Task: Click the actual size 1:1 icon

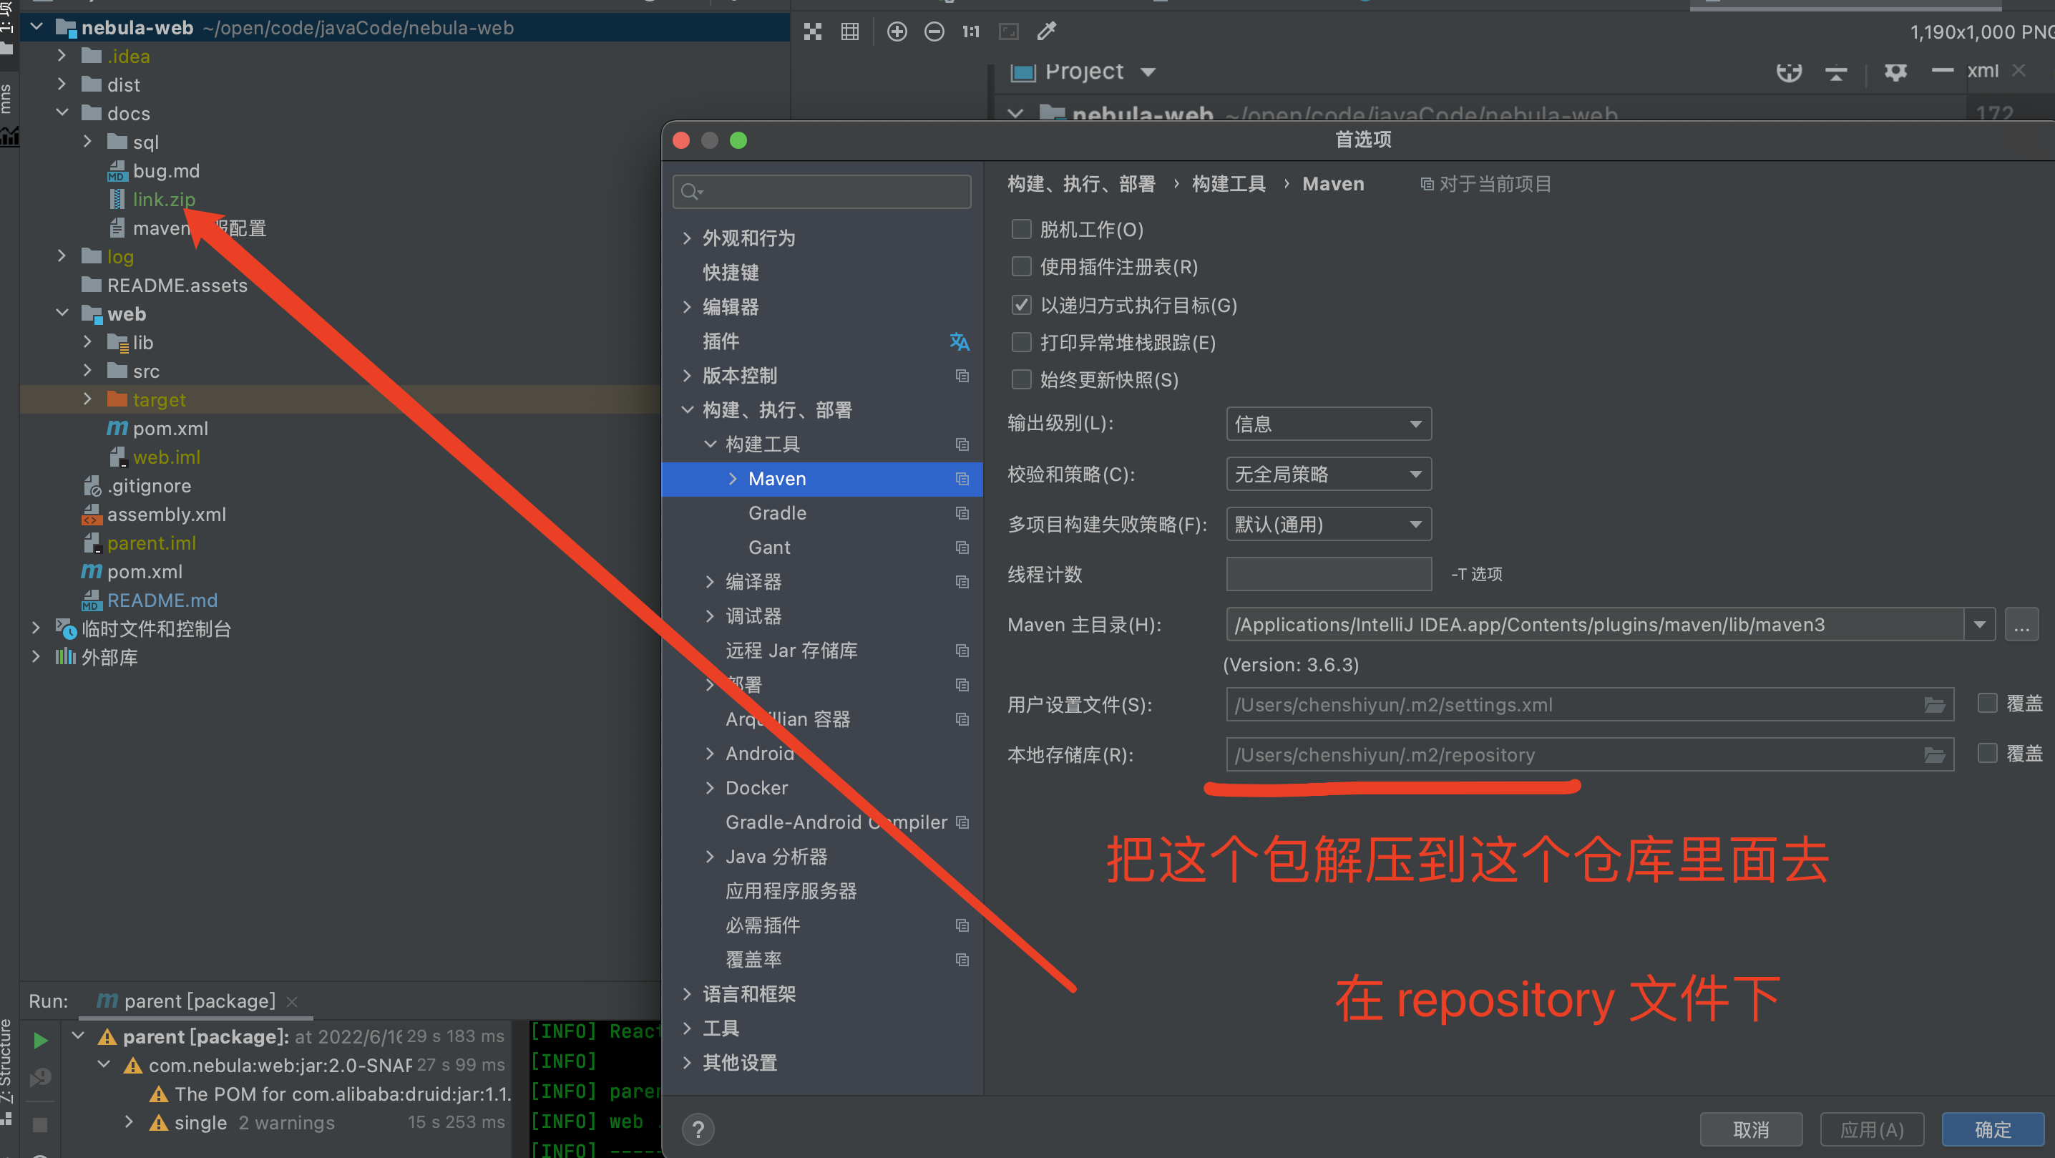Action: (970, 32)
